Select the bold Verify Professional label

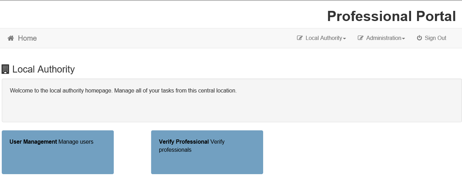[184, 142]
